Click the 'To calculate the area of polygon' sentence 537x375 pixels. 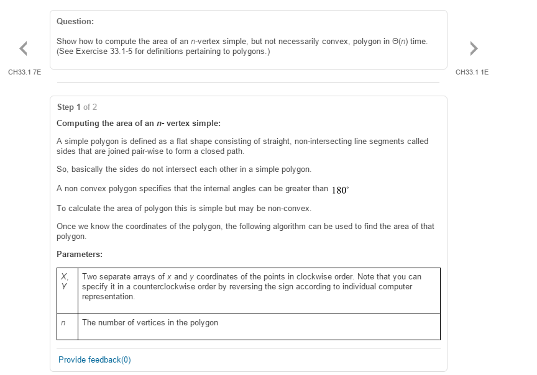184,209
